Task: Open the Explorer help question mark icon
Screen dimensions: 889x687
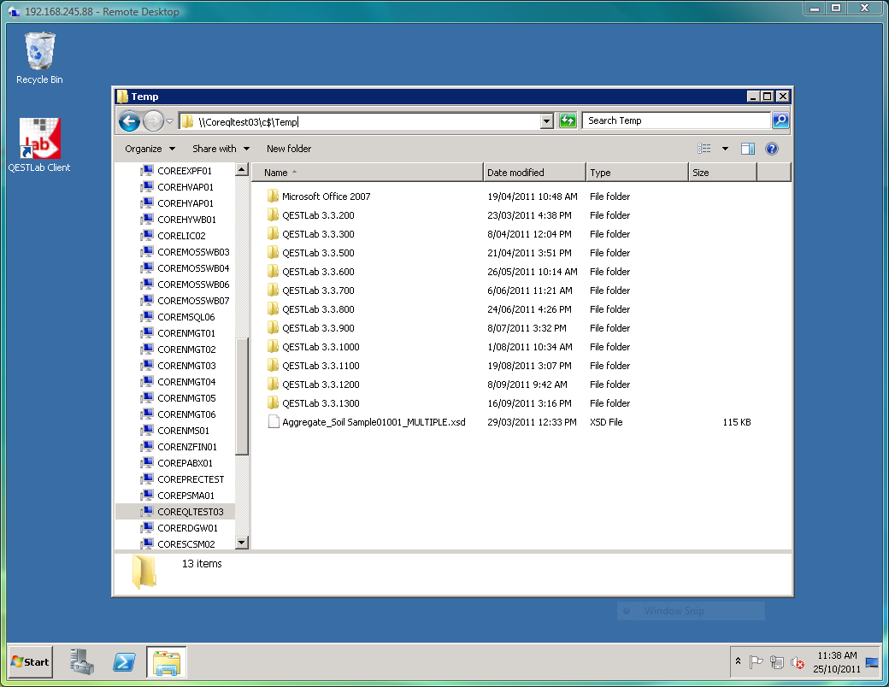Action: click(x=771, y=149)
